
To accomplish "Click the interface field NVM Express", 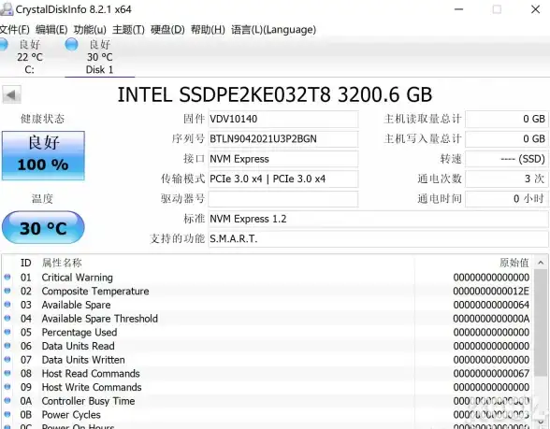I will [x=283, y=159].
